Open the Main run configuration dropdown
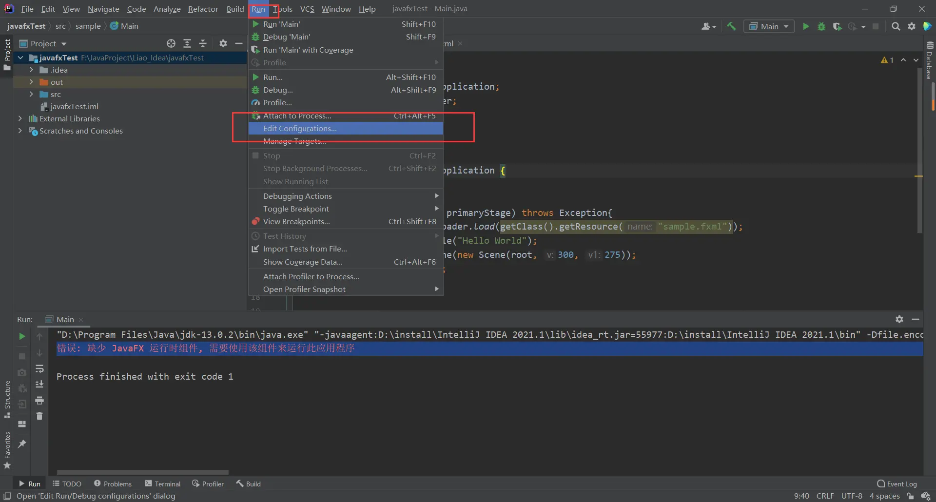Image resolution: width=936 pixels, height=502 pixels. (769, 26)
